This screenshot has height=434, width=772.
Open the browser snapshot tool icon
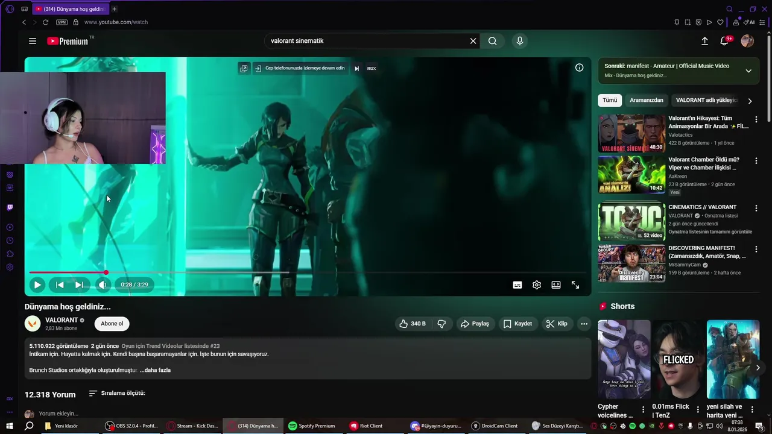(x=688, y=22)
